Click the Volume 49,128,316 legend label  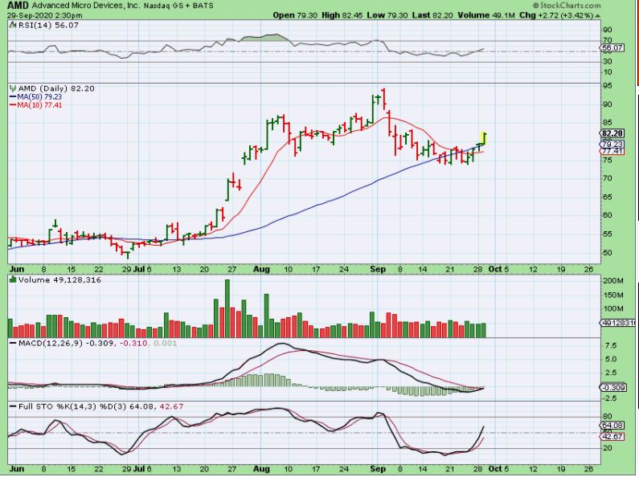59,280
